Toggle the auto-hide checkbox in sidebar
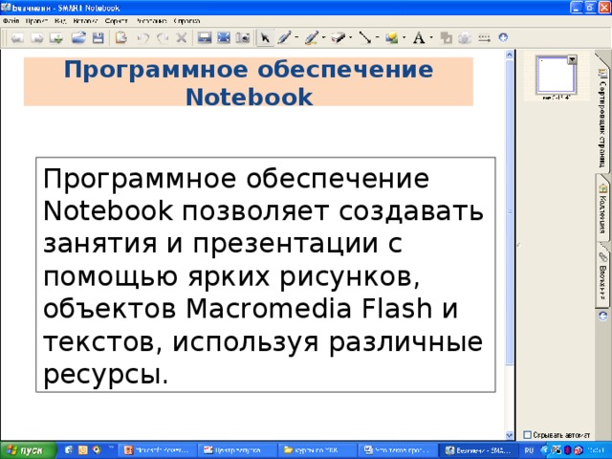612x459 pixels. [x=527, y=434]
